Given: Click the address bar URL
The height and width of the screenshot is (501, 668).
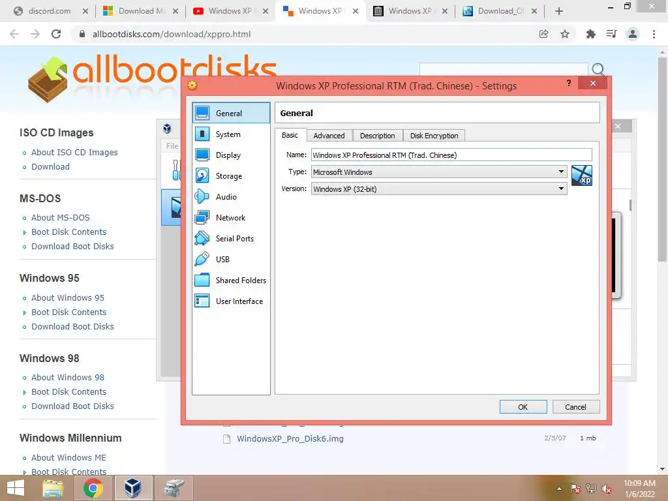Looking at the screenshot, I should pos(172,34).
